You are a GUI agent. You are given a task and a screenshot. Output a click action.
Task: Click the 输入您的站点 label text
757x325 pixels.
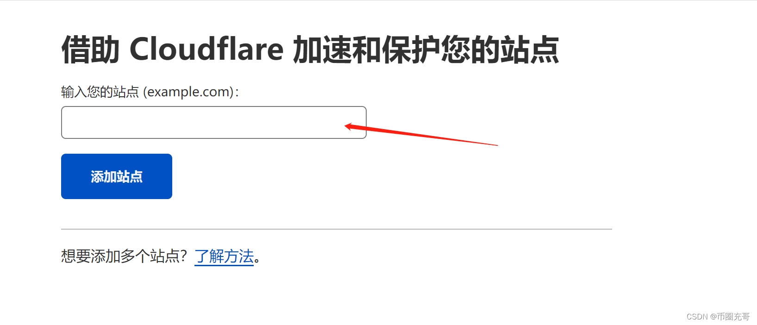[100, 92]
